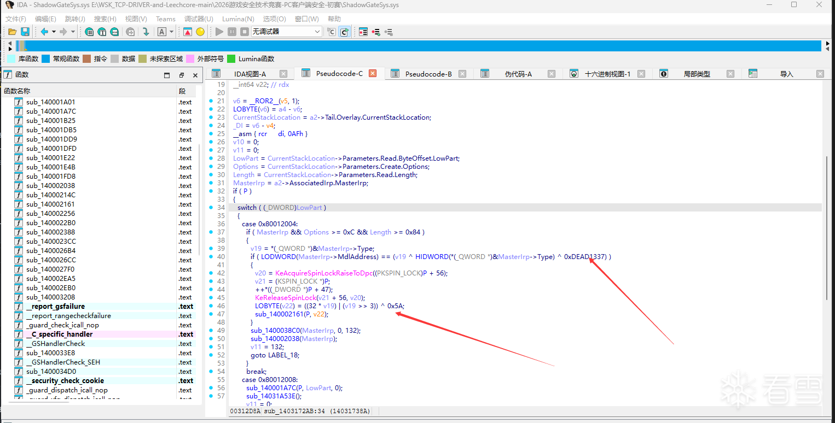The height and width of the screenshot is (423, 835).
Task: Pause the process with the pause button
Action: pos(232,32)
